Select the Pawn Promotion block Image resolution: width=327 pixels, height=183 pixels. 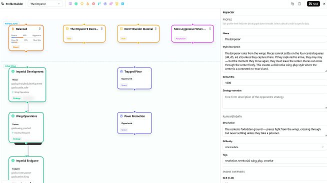click(x=134, y=123)
